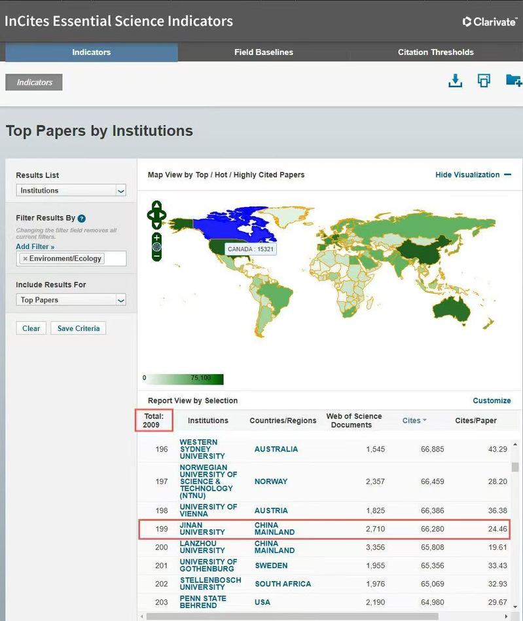Click Web of Science Documents header
The width and height of the screenshot is (523, 621).
click(353, 421)
